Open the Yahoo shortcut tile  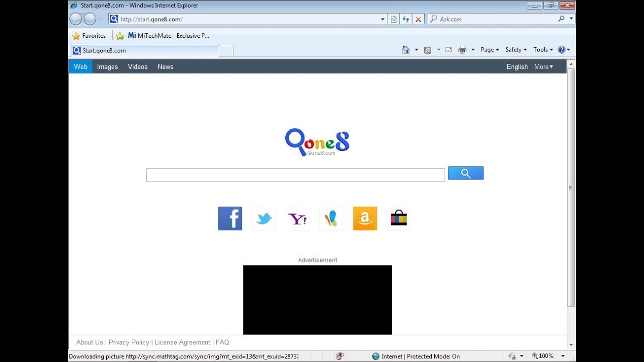pos(297,219)
